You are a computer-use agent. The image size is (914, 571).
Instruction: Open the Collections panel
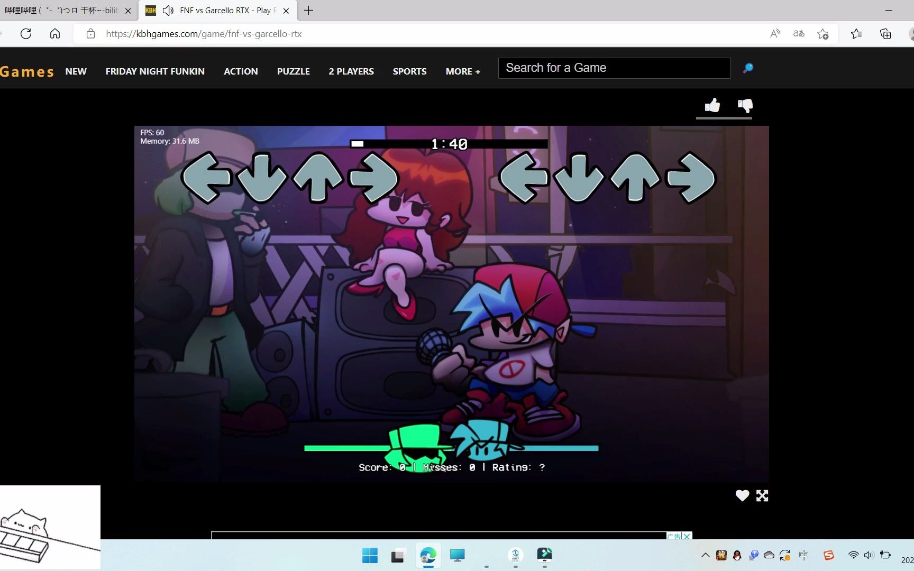(885, 34)
